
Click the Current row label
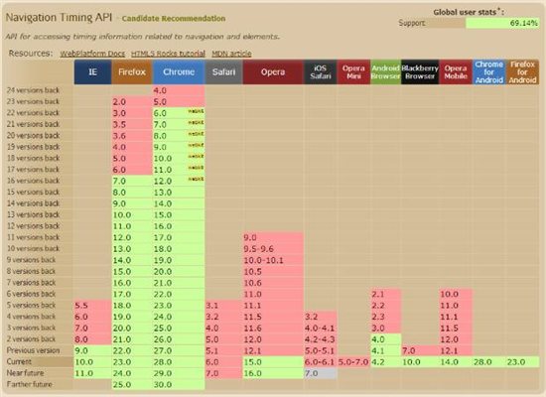coord(19,362)
